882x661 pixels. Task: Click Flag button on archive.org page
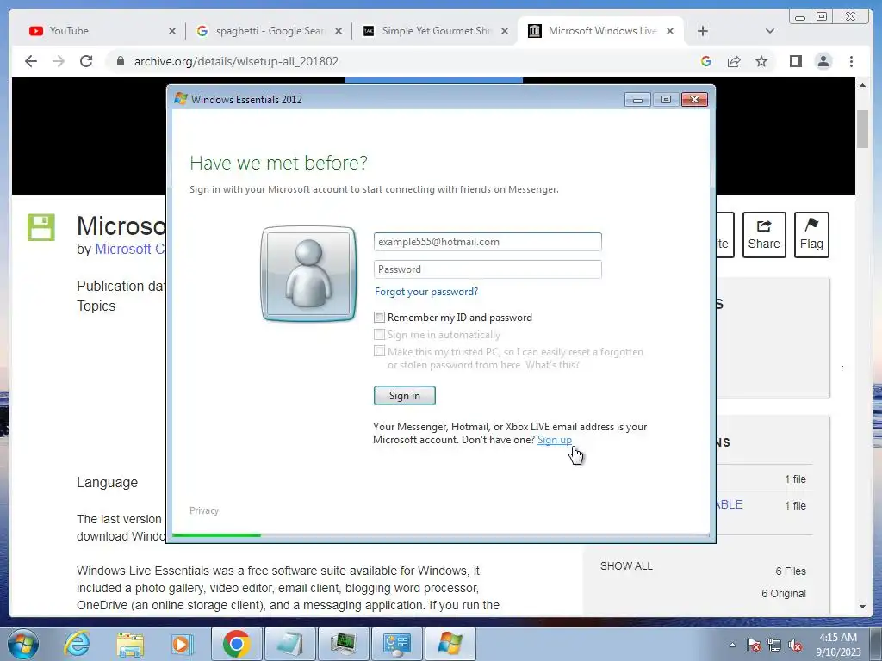click(x=811, y=235)
